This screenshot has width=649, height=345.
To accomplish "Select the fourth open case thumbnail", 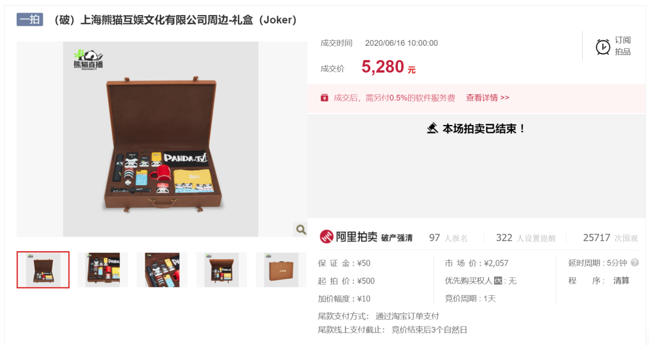I will pyautogui.click(x=221, y=270).
